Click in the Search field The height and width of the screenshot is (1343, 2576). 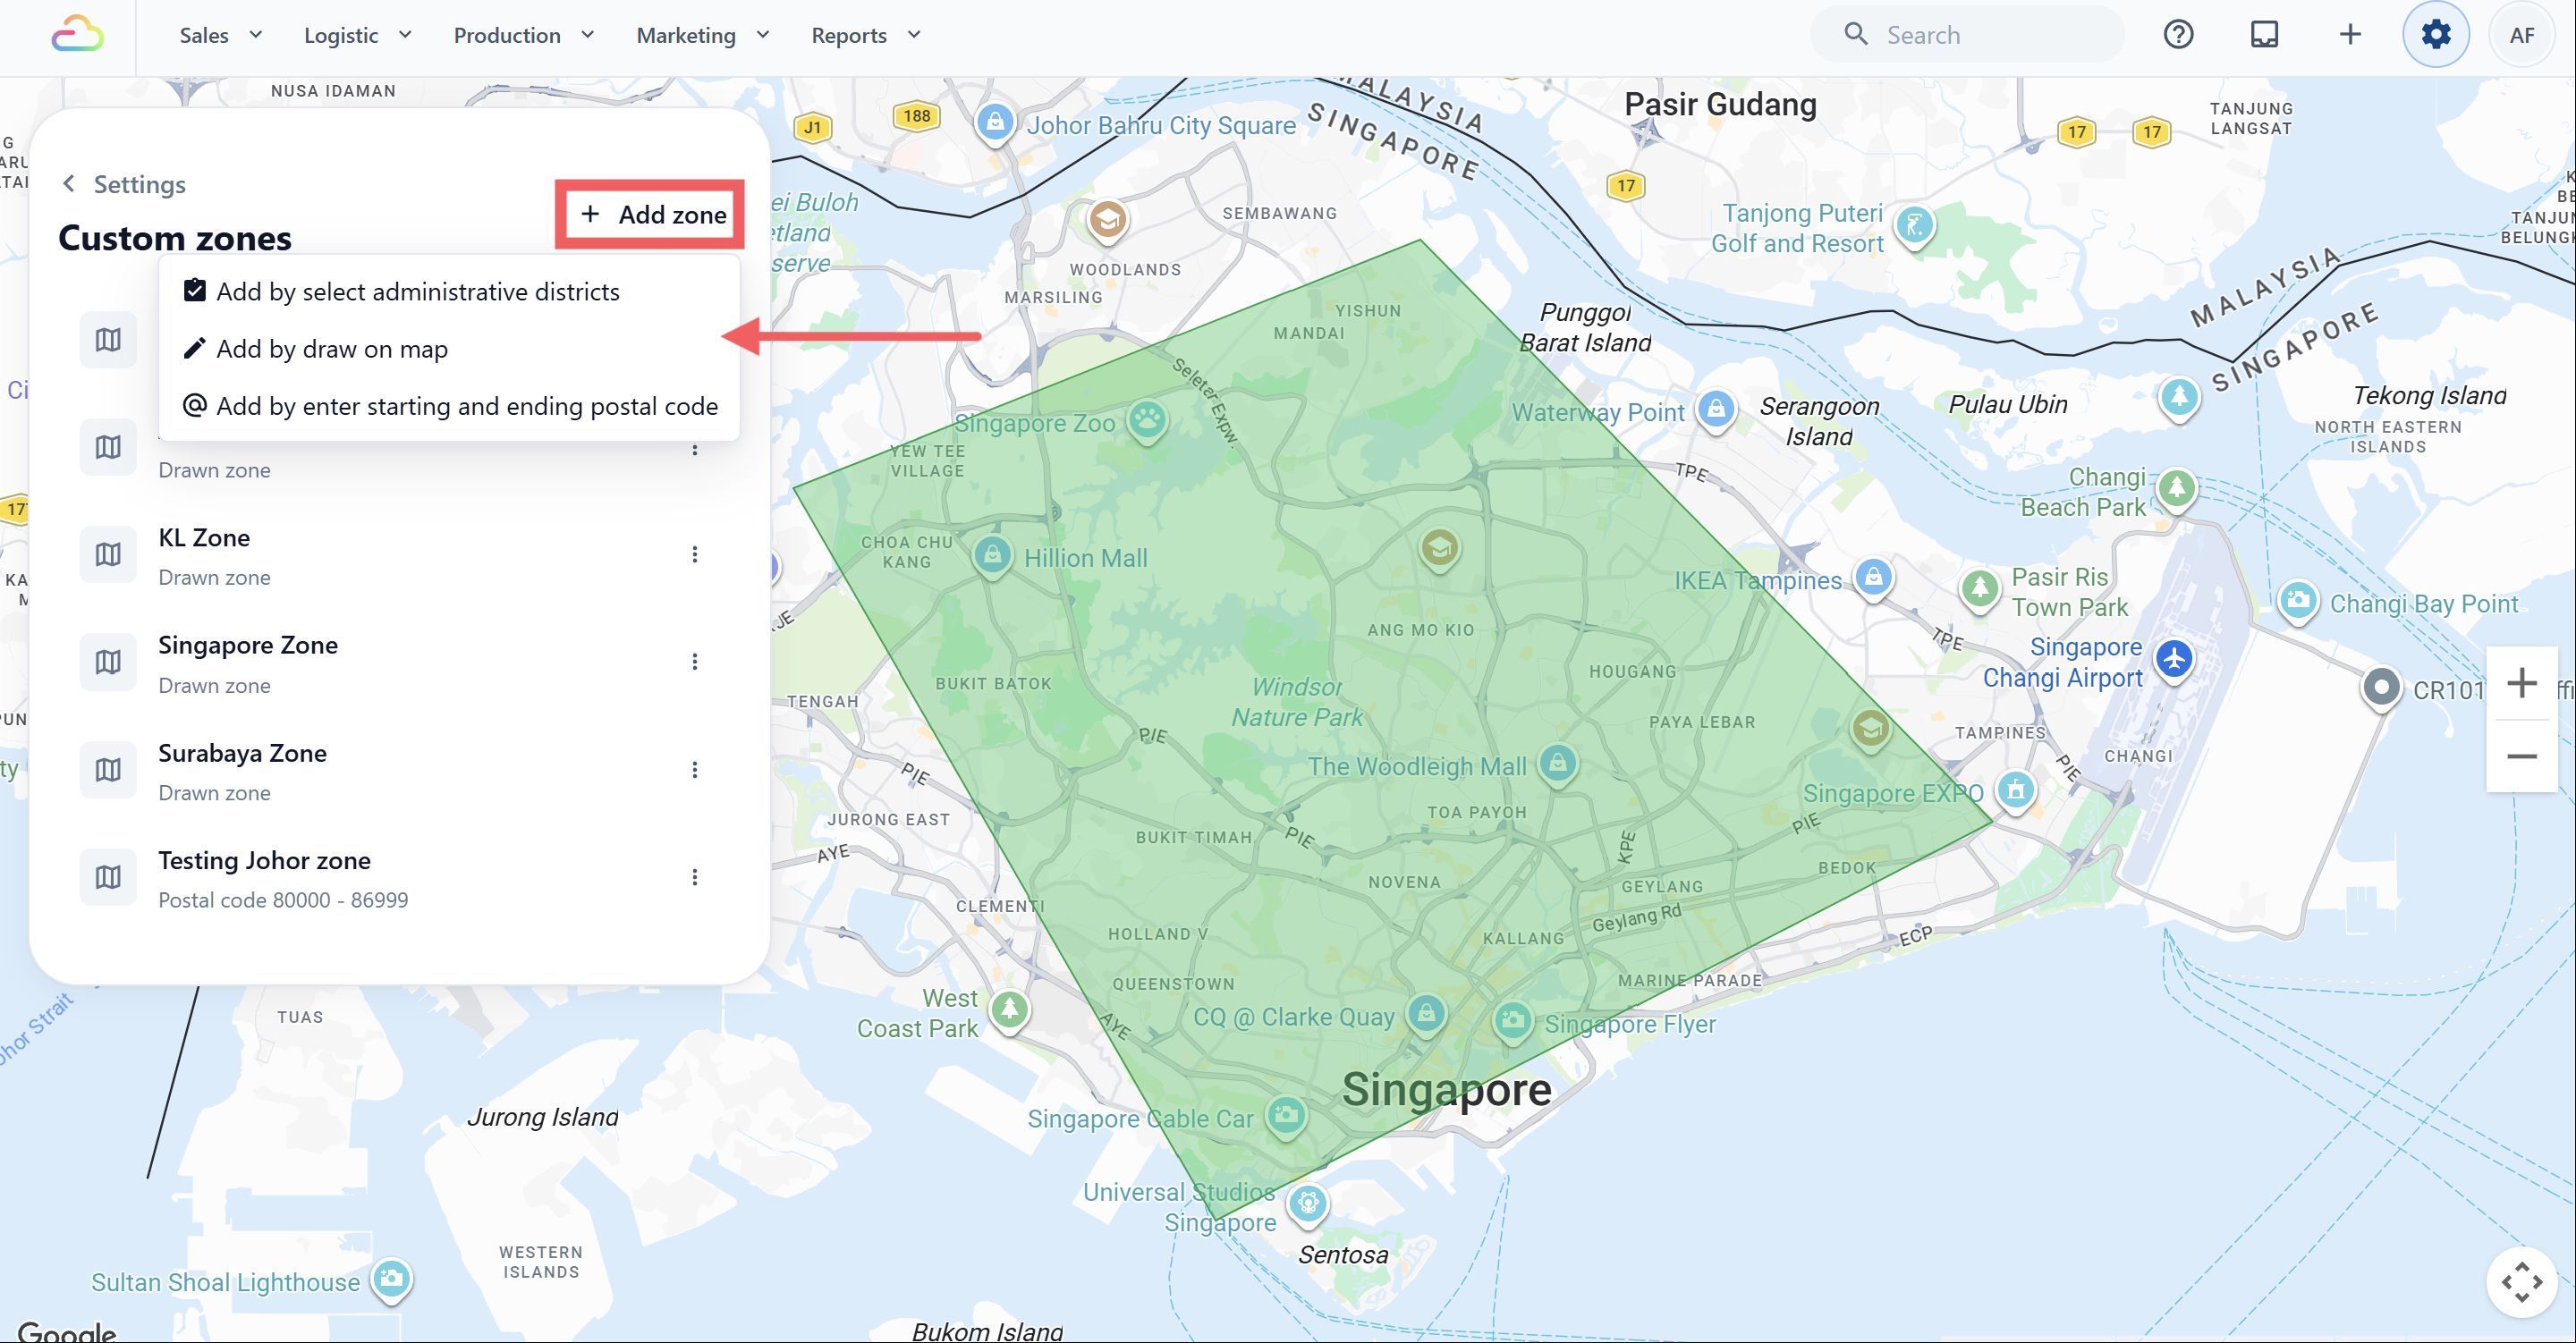[x=1967, y=35]
